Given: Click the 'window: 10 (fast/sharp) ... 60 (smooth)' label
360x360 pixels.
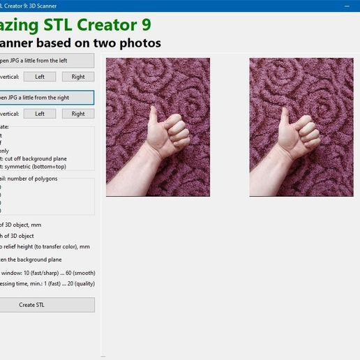Looking at the screenshot, I should 47,273.
